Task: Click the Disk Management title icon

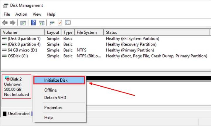Action: coord(6,5)
